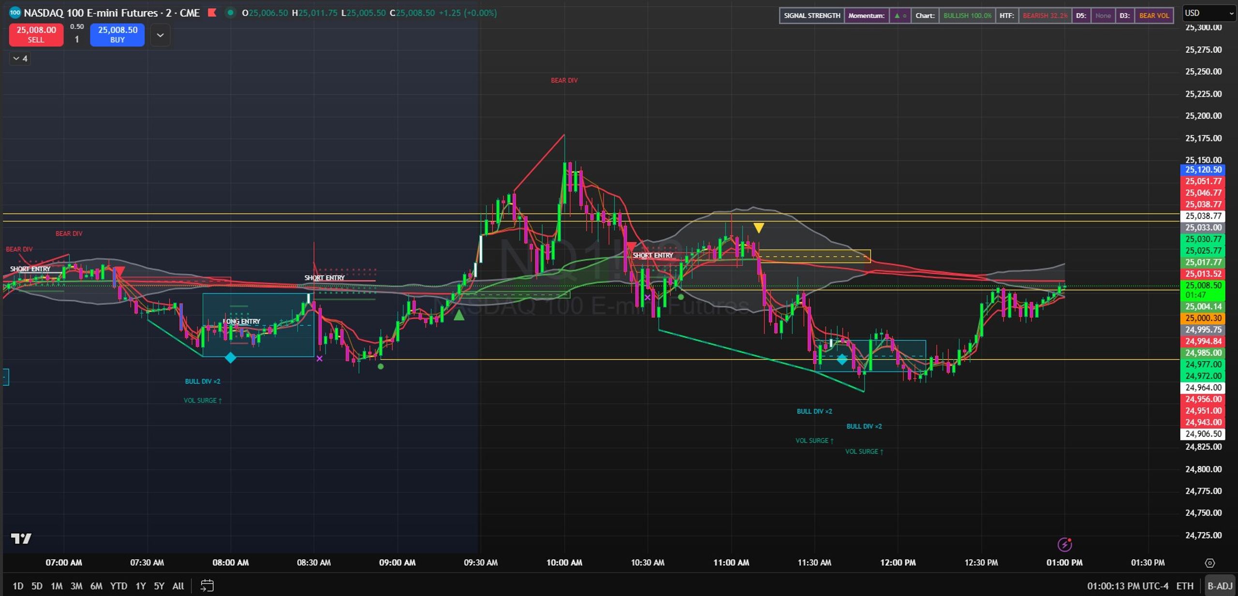Image resolution: width=1238 pixels, height=596 pixels.
Task: Open the USD currency dropdown
Action: click(1209, 13)
